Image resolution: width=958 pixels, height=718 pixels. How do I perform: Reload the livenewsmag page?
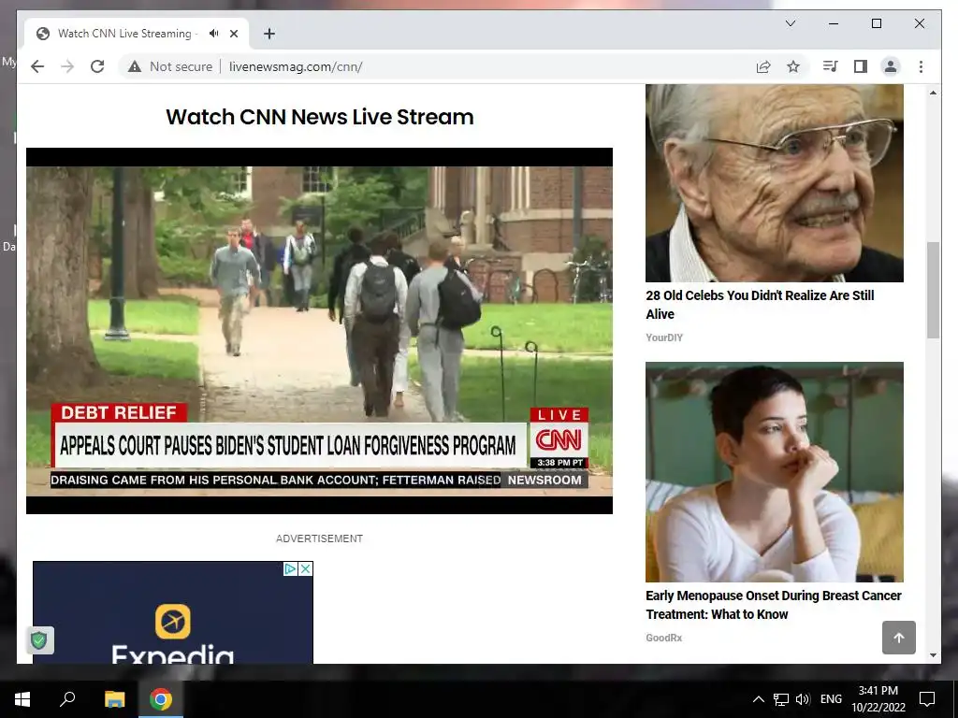tap(97, 66)
